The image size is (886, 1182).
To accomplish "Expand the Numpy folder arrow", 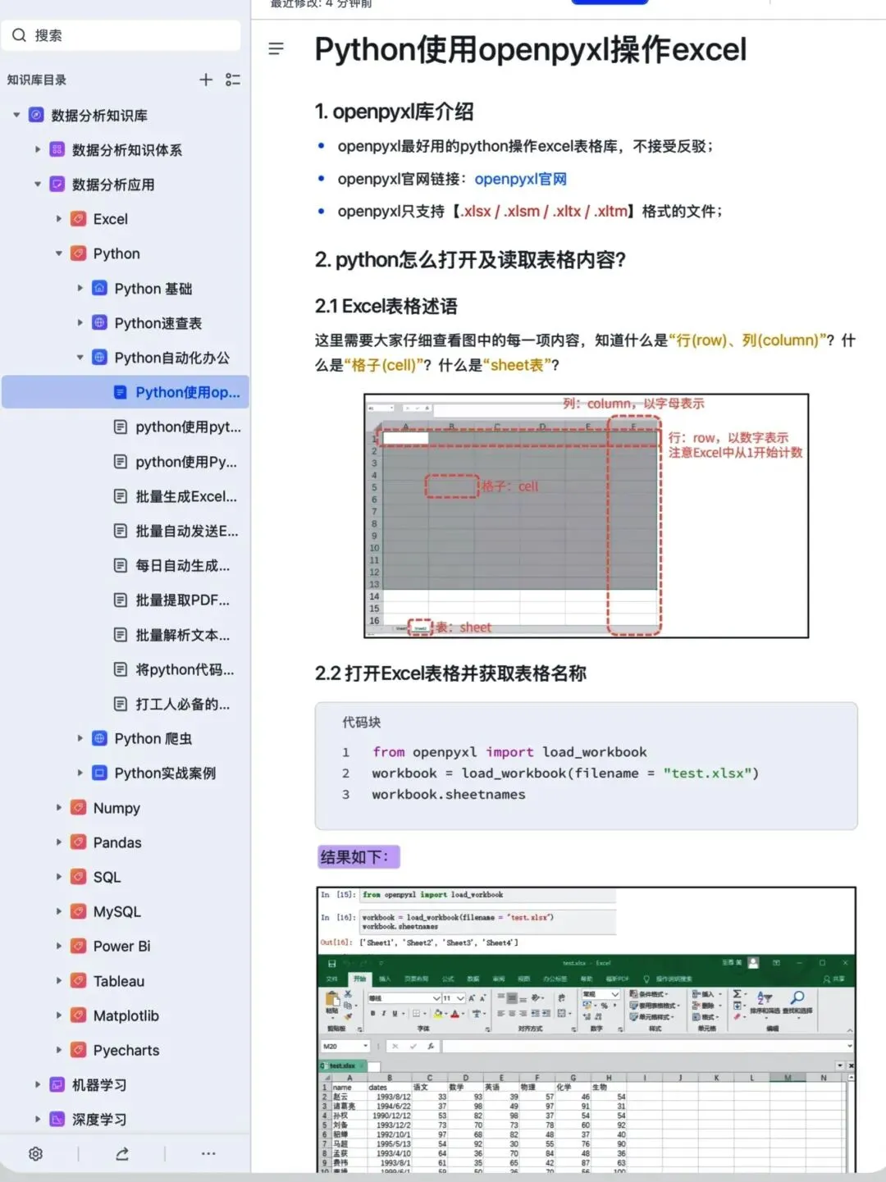I will coord(59,808).
